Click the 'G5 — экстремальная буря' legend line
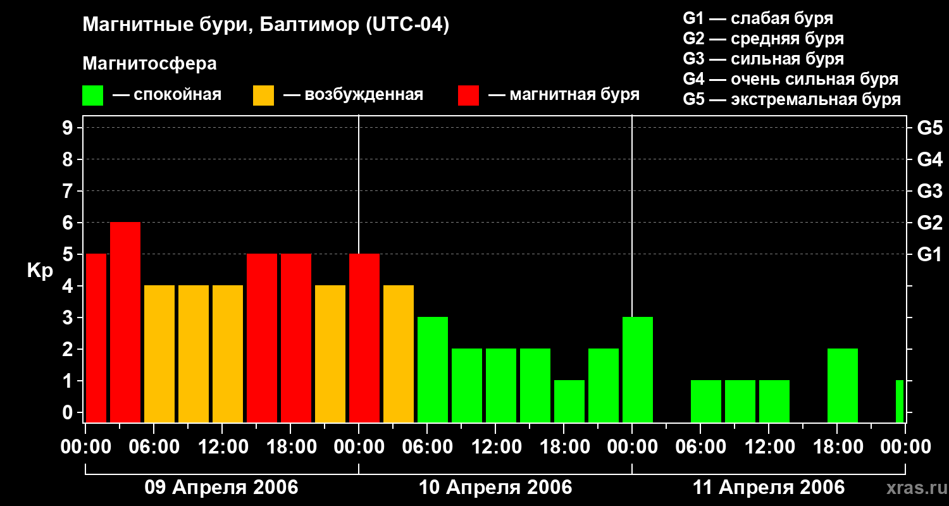949x506 pixels. [x=792, y=99]
